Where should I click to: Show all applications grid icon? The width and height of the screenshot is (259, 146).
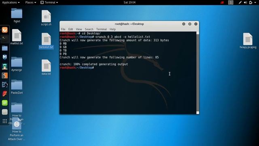[x=4, y=121]
